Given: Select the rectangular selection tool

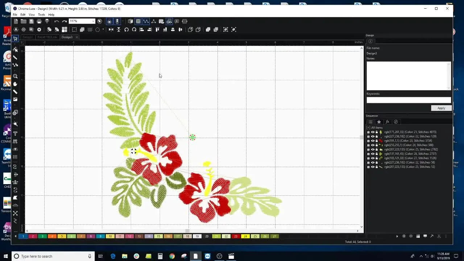Looking at the screenshot, I should click(x=74, y=29).
